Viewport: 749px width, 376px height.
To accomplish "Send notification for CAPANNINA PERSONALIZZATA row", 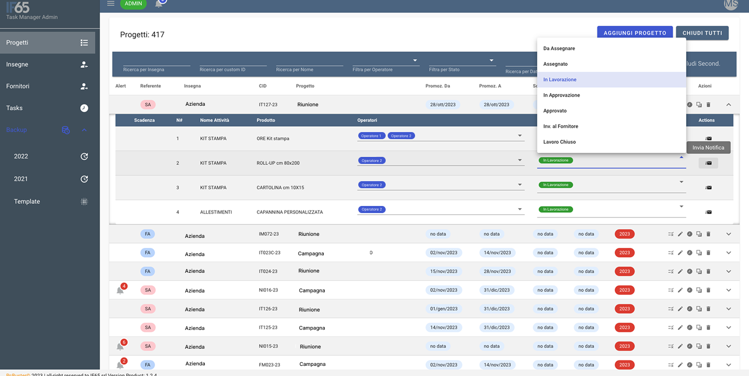I will [708, 212].
